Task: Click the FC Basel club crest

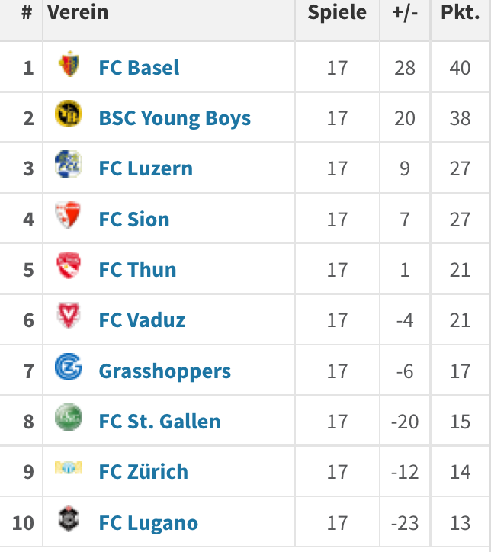Action: (69, 64)
